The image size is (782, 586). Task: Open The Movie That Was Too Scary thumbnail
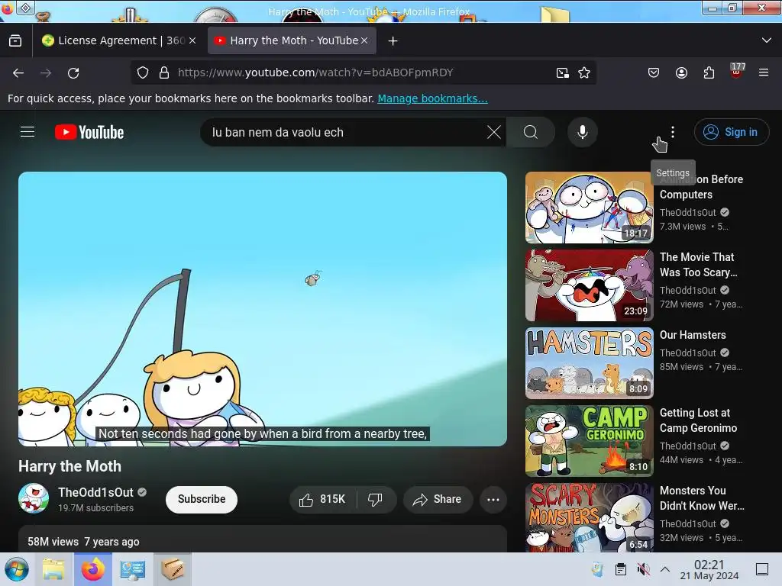(589, 285)
